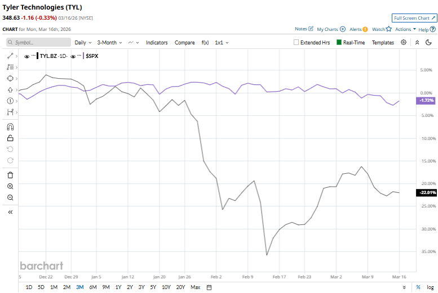Toggle the Real-Time checkbox

tap(339, 42)
